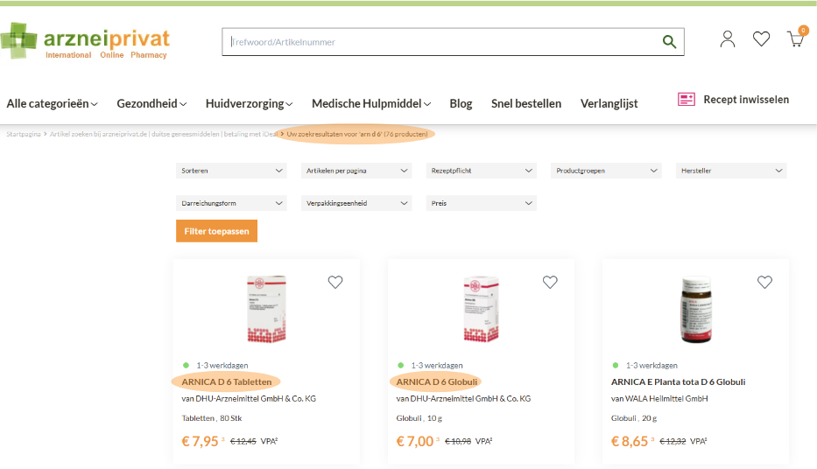The height and width of the screenshot is (469, 817).
Task: Expand the Productgroepen dropdown
Action: (606, 171)
